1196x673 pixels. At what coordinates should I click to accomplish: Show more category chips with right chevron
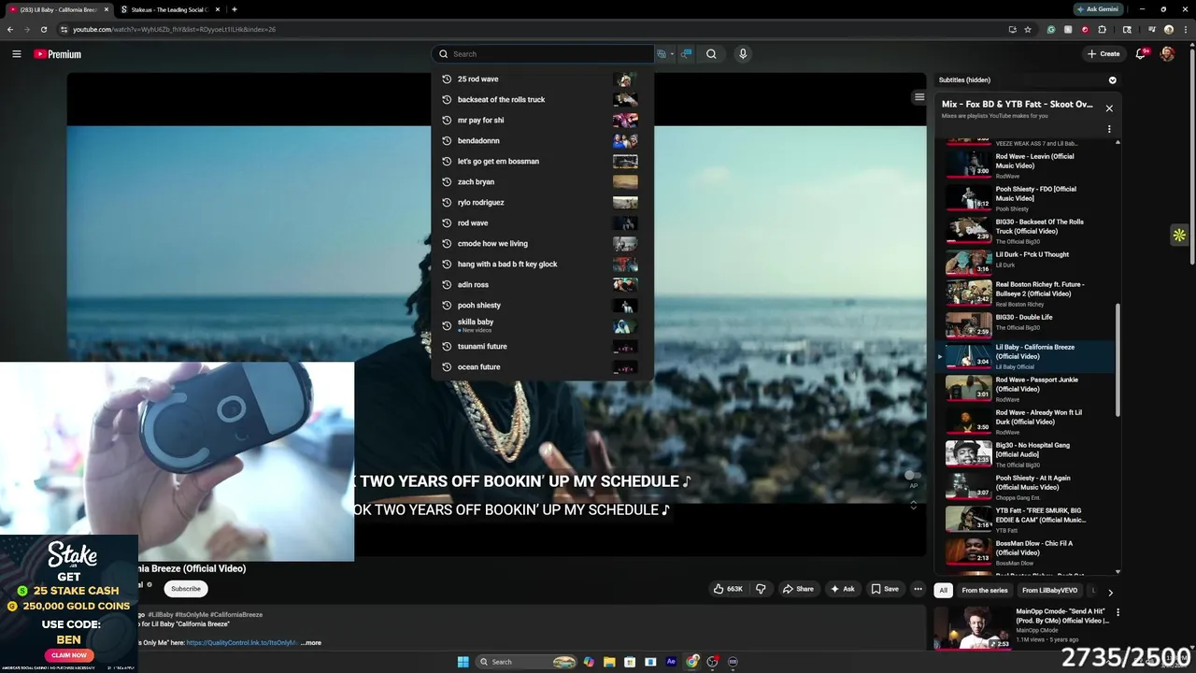[1110, 591]
